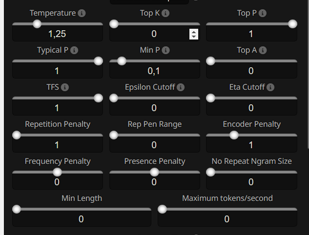Image resolution: width=309 pixels, height=235 pixels.
Task: Click the Eta Cutoff info icon
Action: 270,87
